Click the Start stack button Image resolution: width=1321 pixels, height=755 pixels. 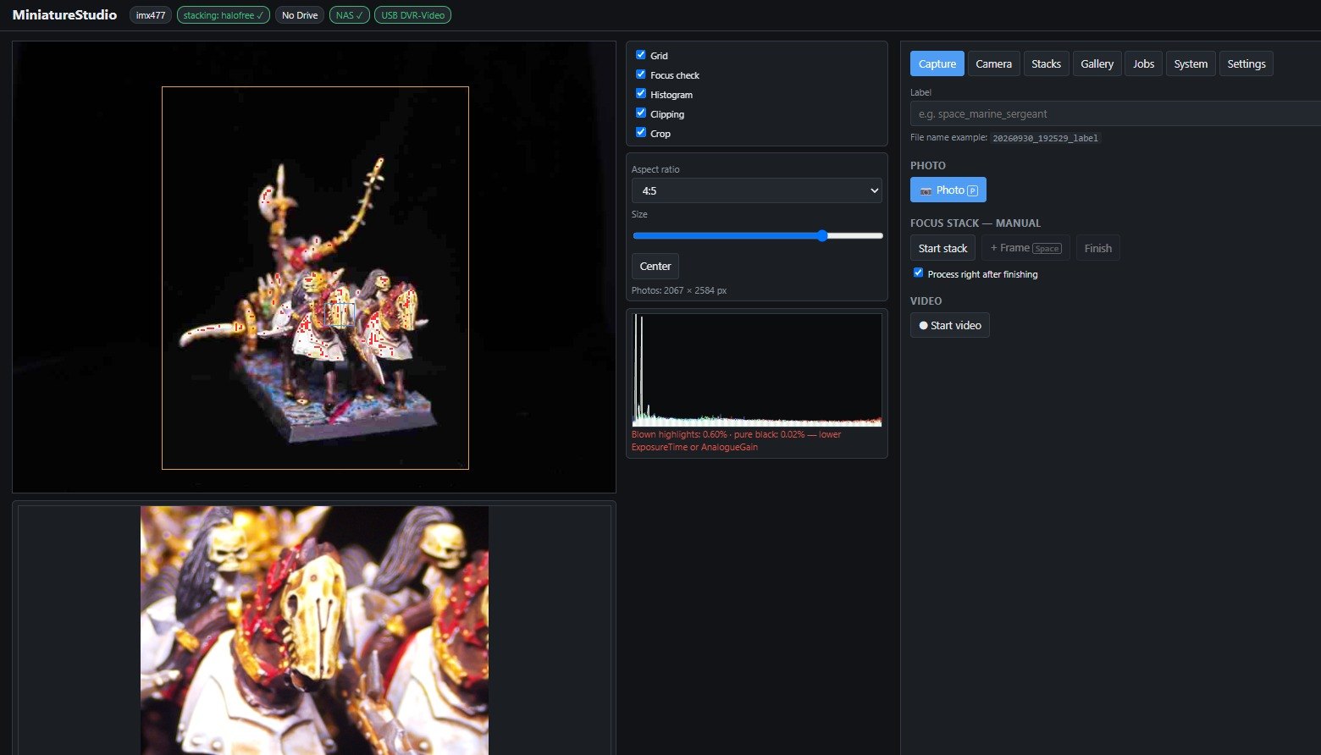tap(942, 248)
